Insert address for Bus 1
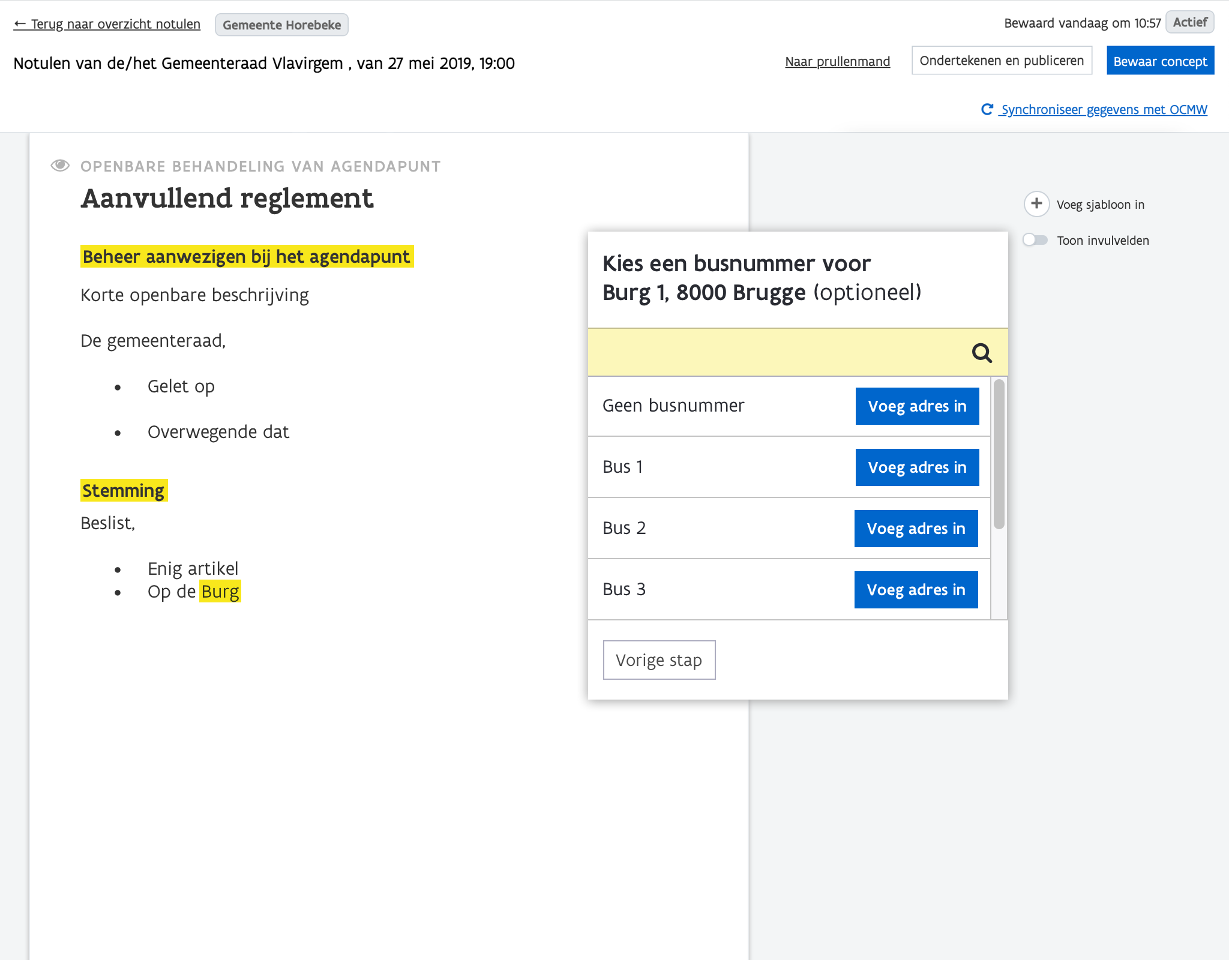This screenshot has height=960, width=1229. [917, 467]
